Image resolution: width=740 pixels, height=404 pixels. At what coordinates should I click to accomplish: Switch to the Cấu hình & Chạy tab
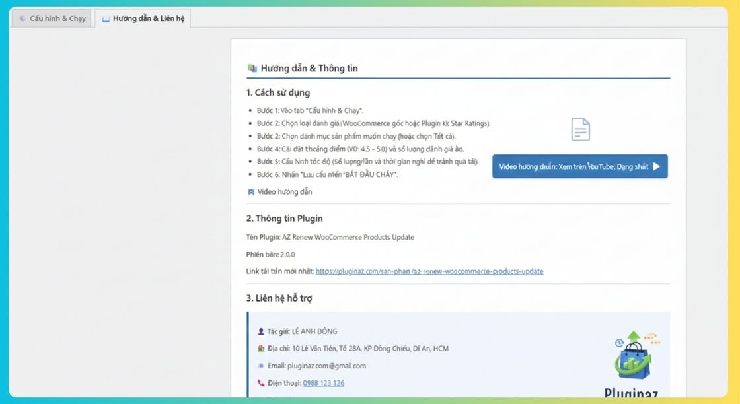(52, 18)
